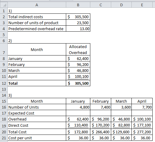Click the 110,400 direct cost cell
155x142 pixels.
click(78, 125)
